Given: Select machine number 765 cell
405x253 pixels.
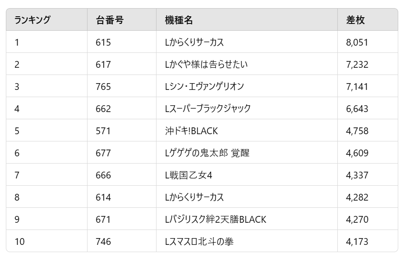Looking at the screenshot, I should point(122,86).
